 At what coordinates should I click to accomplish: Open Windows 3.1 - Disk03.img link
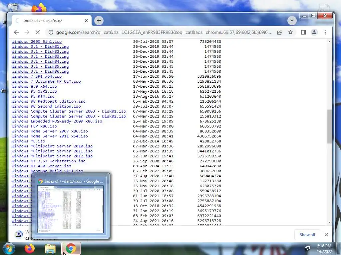[x=40, y=56]
